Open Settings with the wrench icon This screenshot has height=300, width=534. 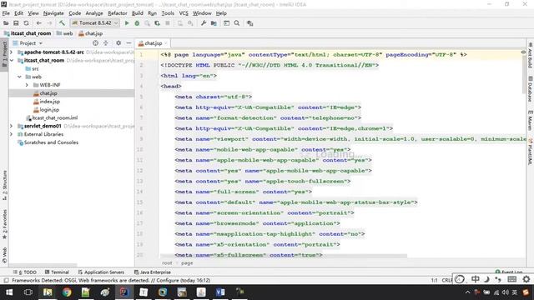[204, 23]
